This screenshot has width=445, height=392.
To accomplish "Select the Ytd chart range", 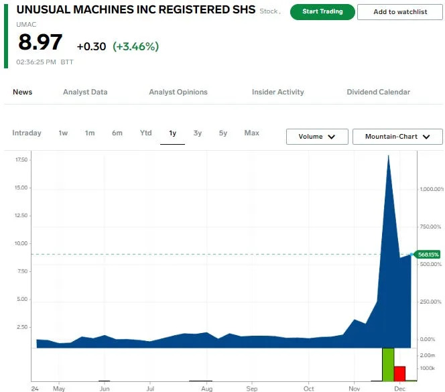I will [x=146, y=133].
